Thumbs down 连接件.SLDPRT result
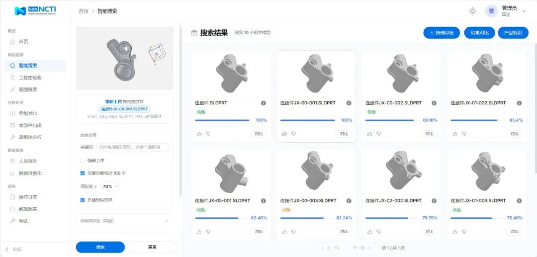Image resolution: width=537 pixels, height=257 pixels. pyautogui.click(x=208, y=134)
